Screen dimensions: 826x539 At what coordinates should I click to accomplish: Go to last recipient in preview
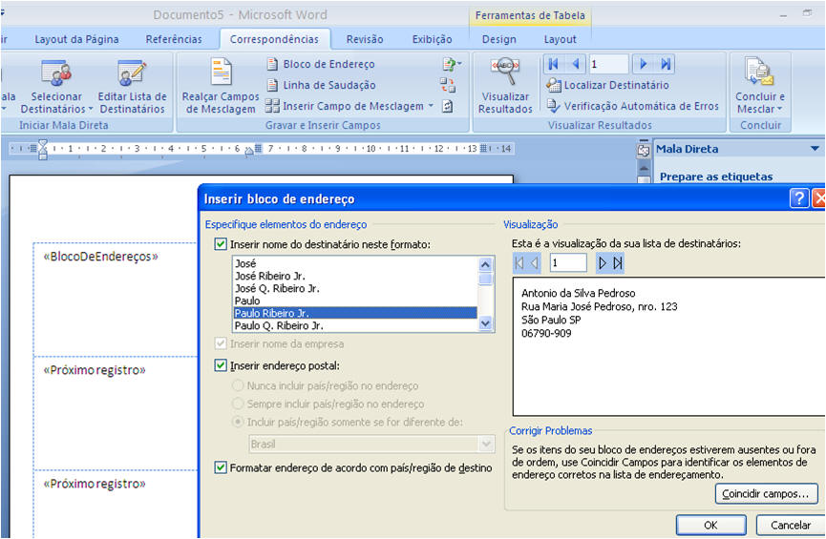[x=618, y=262]
